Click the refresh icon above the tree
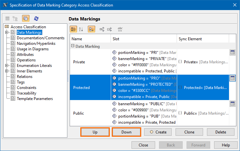 (x=36, y=19)
